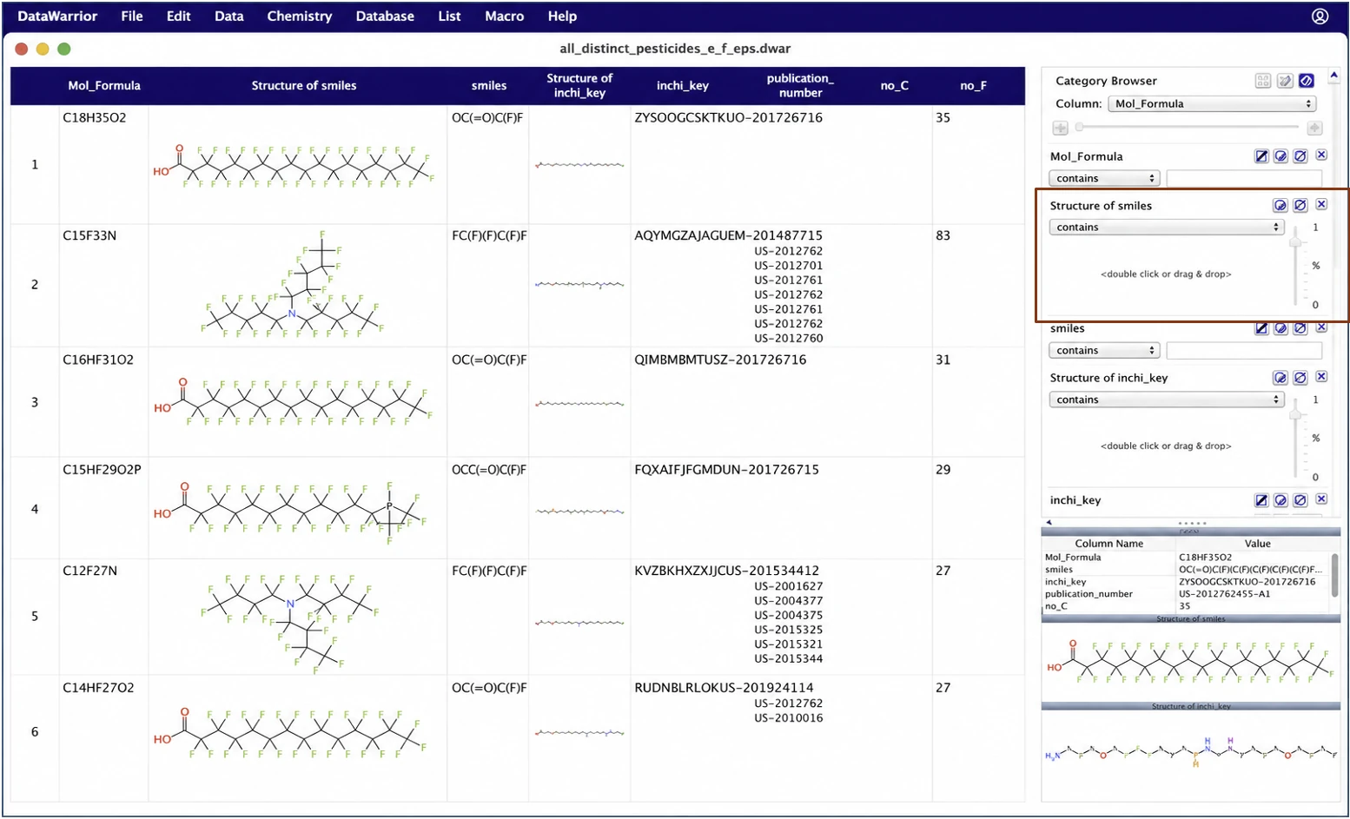This screenshot has width=1350, height=819.
Task: Click the eraser-style icon in Category Browser header
Action: tap(1285, 81)
